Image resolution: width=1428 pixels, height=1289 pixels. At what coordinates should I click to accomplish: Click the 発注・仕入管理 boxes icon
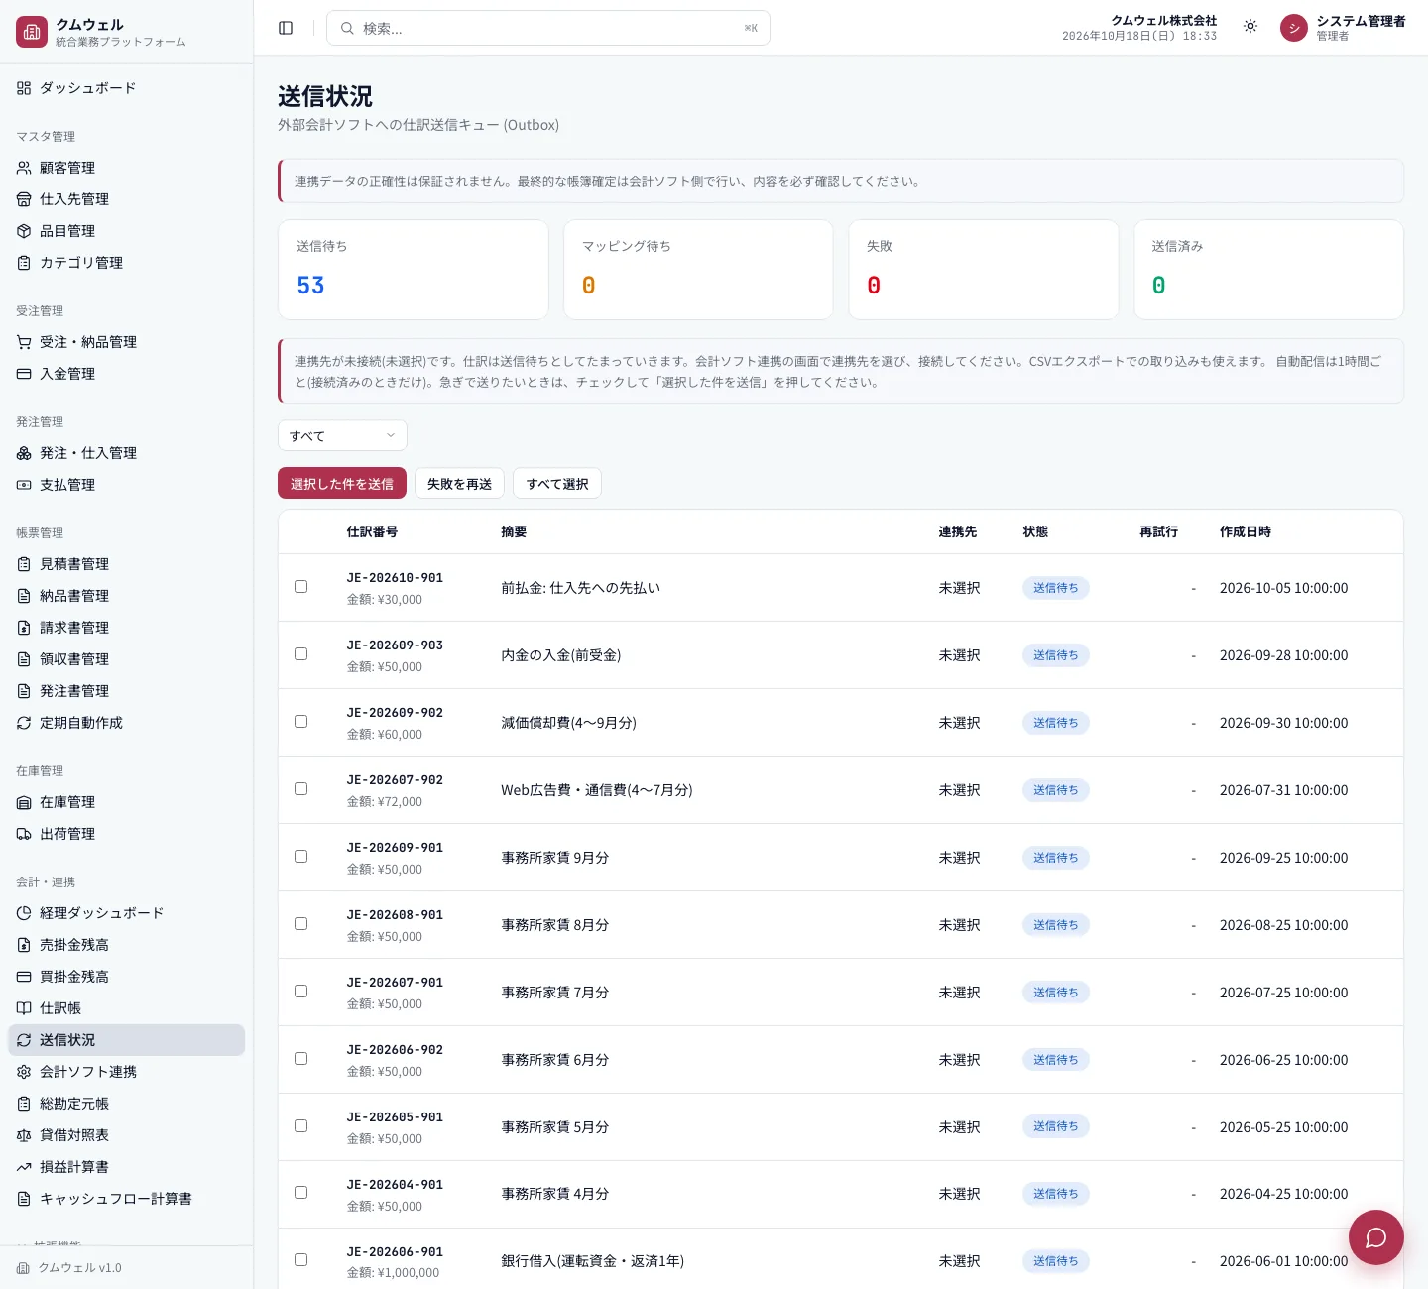click(x=24, y=453)
